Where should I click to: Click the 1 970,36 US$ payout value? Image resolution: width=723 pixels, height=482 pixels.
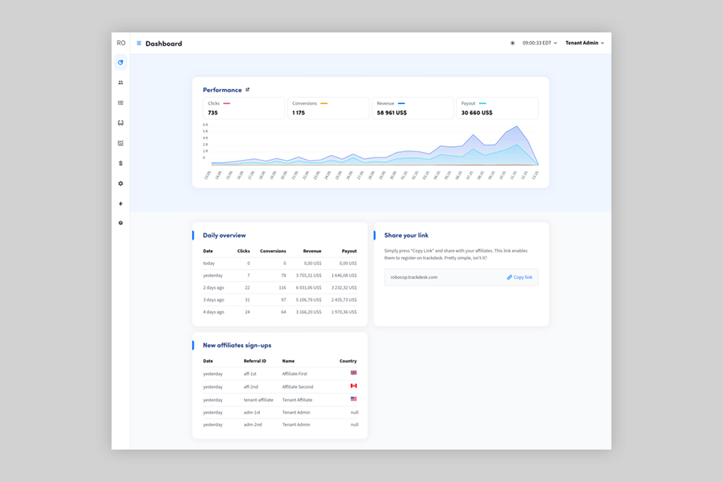pyautogui.click(x=344, y=312)
